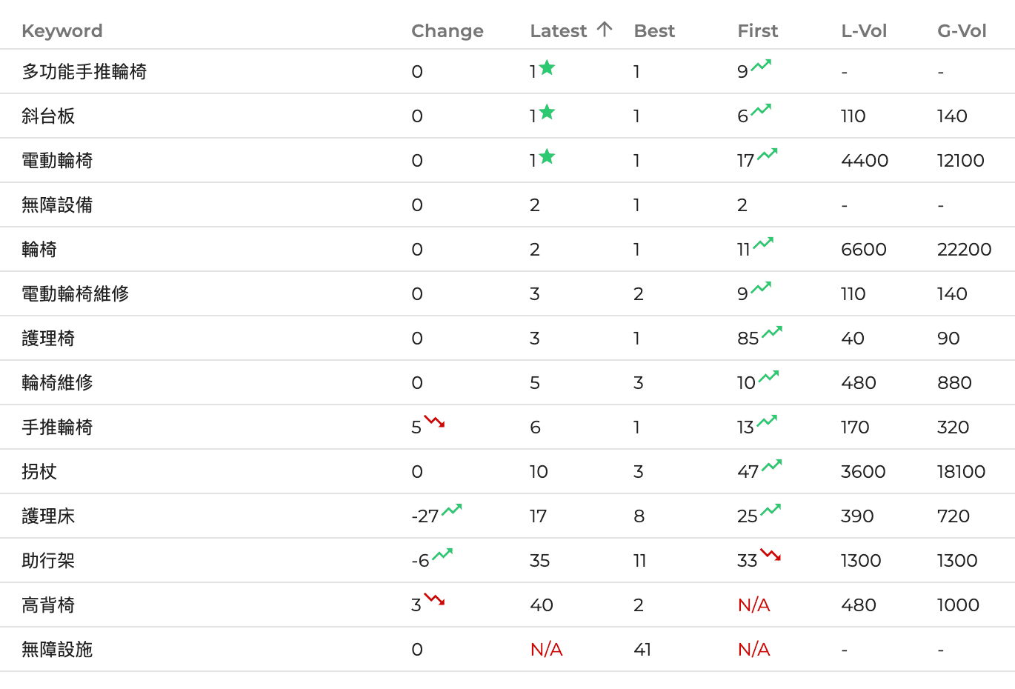Click green uptrend icon next to -6
The width and height of the screenshot is (1015, 689).
pyautogui.click(x=442, y=555)
